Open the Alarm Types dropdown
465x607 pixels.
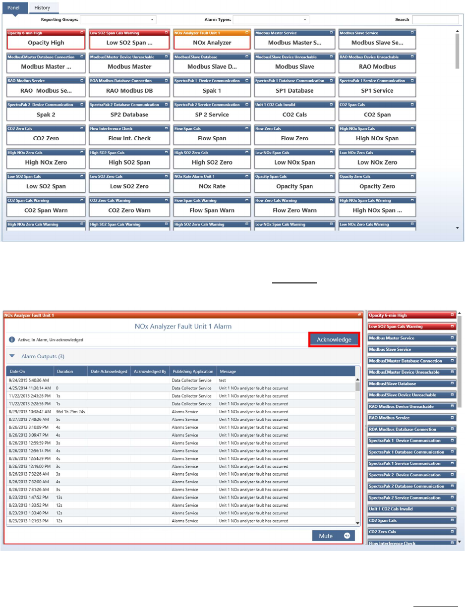pyautogui.click(x=271, y=20)
